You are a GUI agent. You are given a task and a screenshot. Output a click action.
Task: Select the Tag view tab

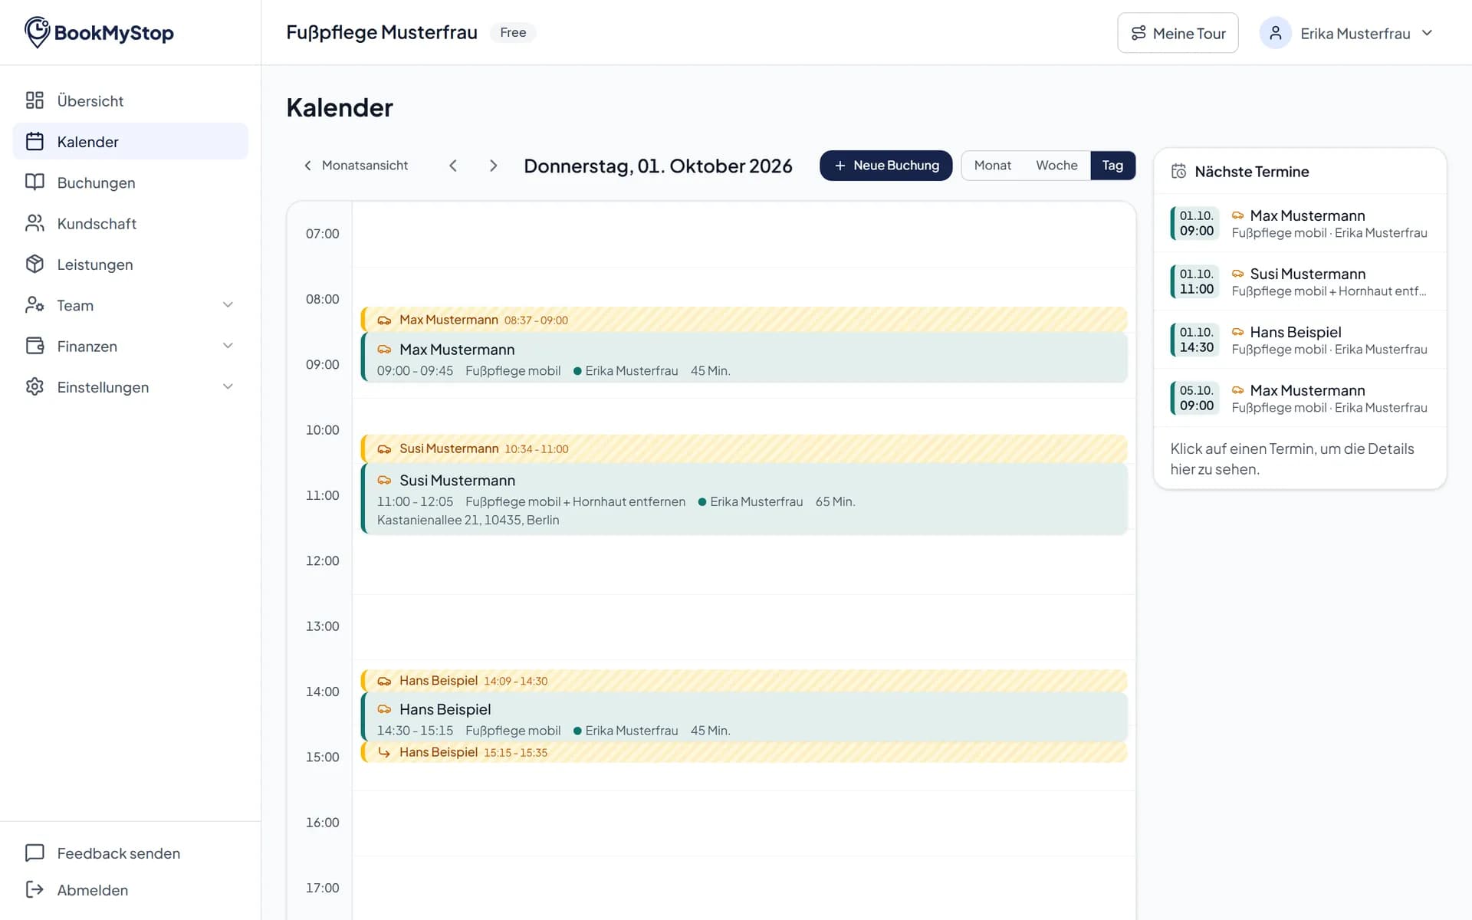(1112, 166)
